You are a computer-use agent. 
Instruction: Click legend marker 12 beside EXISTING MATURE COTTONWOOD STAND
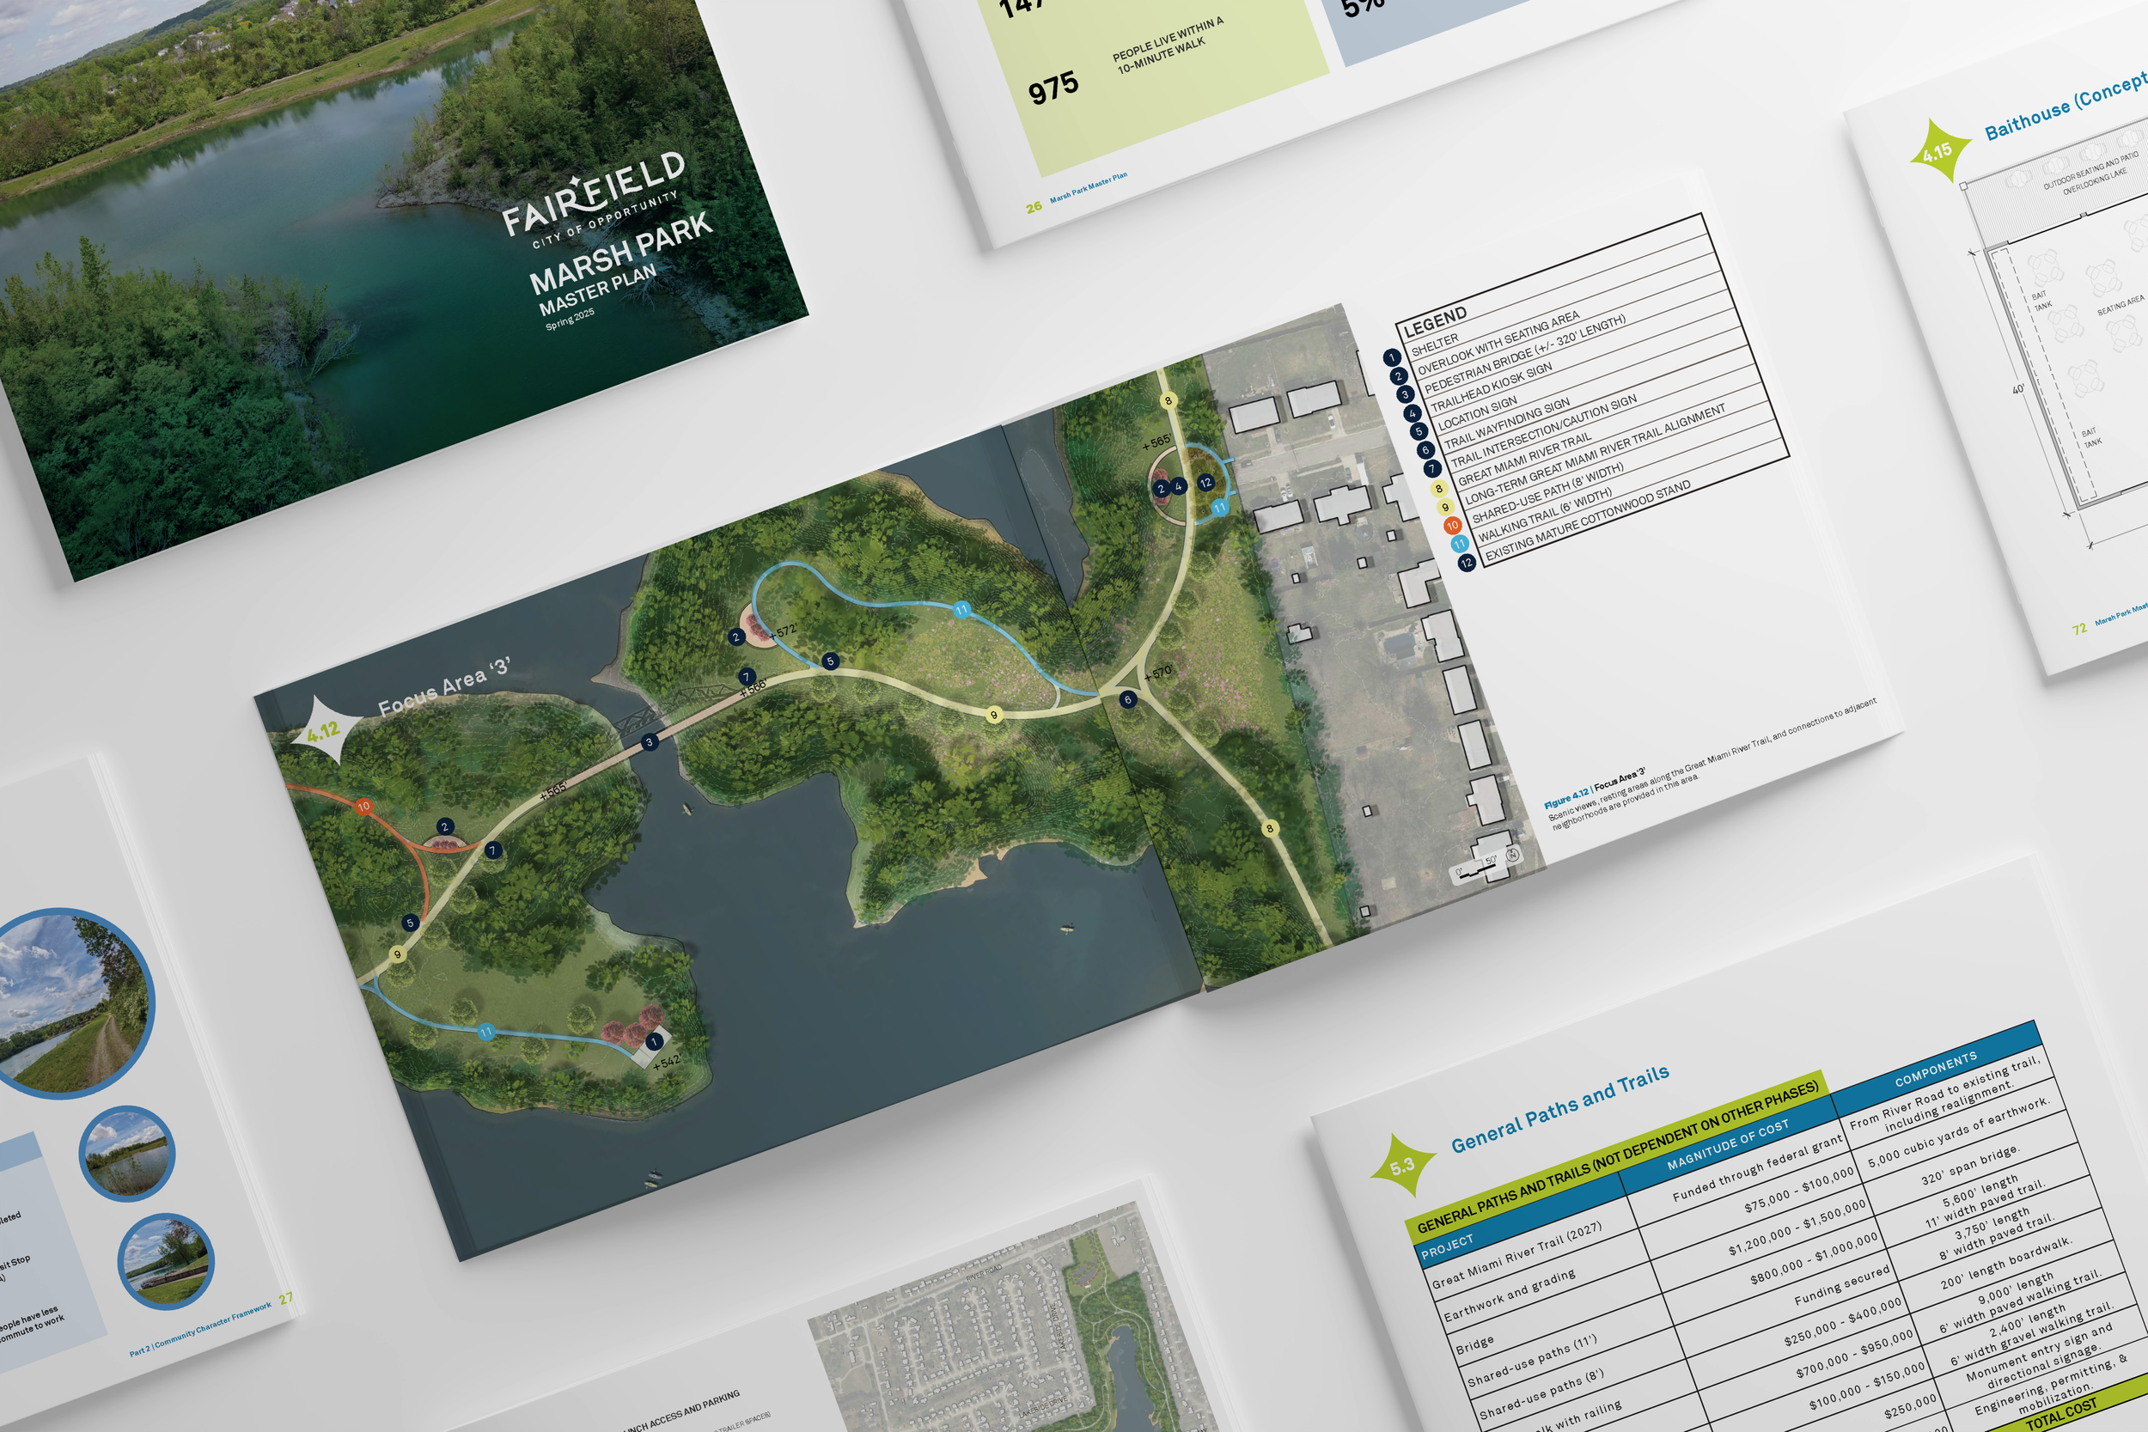1466,563
